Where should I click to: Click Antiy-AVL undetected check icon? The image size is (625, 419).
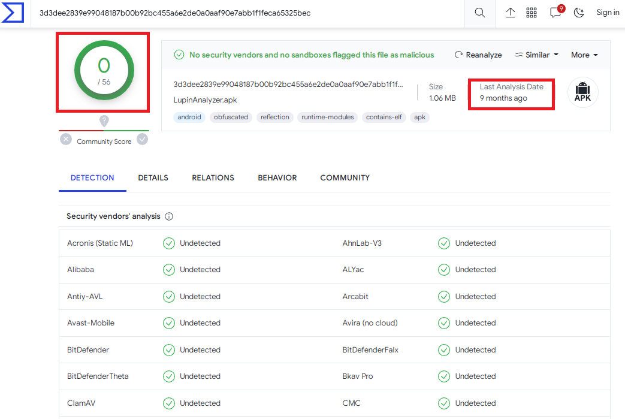pos(169,297)
